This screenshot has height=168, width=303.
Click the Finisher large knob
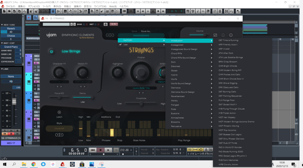(141, 73)
